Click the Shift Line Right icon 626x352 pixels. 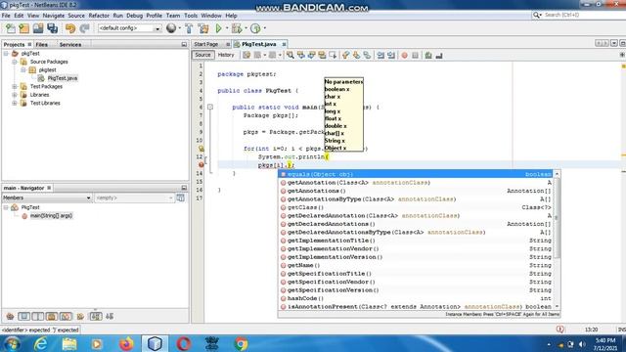(391, 56)
